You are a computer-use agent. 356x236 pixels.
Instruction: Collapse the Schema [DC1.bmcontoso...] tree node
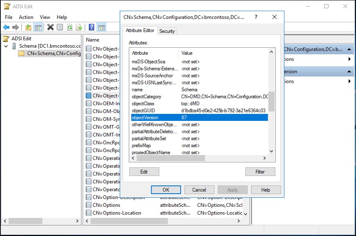coord(6,46)
